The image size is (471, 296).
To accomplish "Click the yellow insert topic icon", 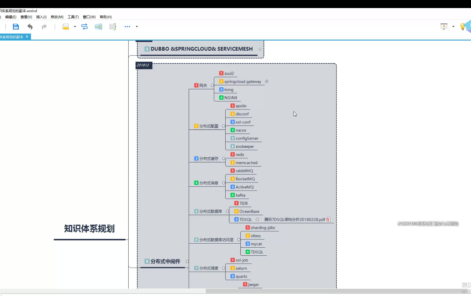I will [x=66, y=27].
